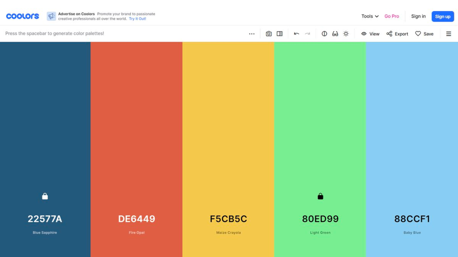Open the hamburger menu
Viewport: 458px width, 257px height.
[448, 34]
